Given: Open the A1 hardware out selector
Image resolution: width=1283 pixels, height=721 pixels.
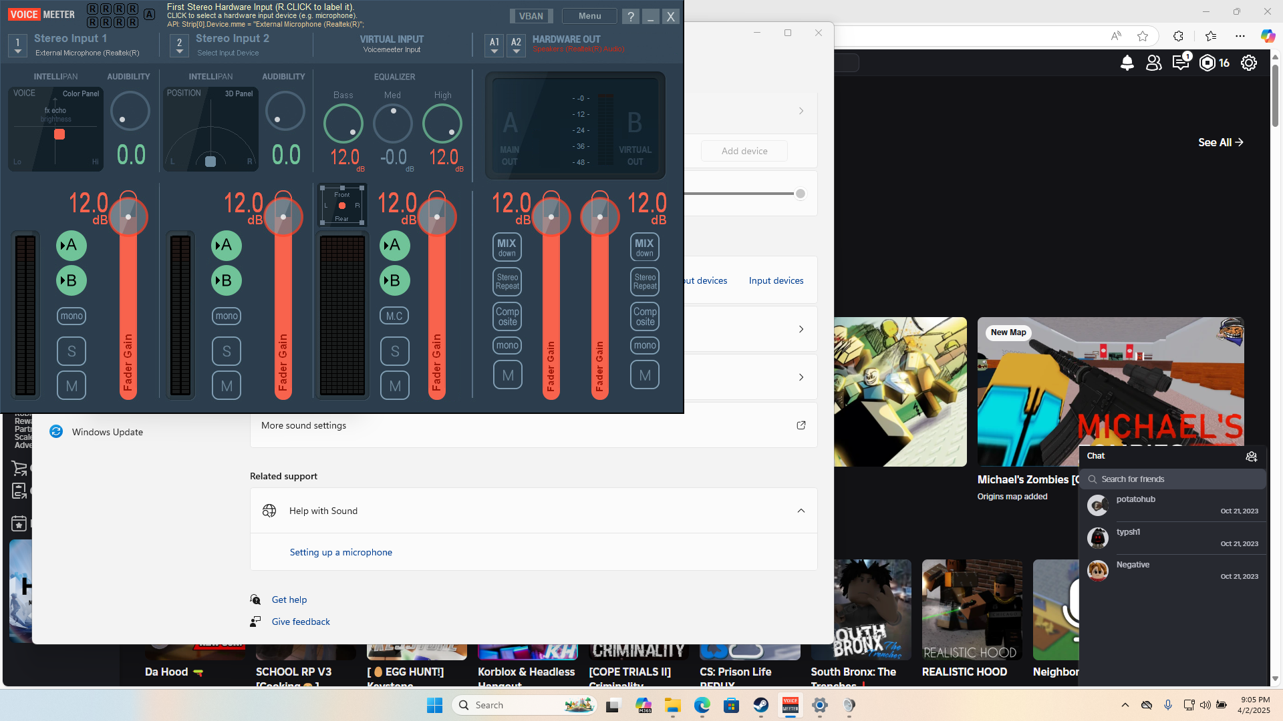Looking at the screenshot, I should (494, 45).
